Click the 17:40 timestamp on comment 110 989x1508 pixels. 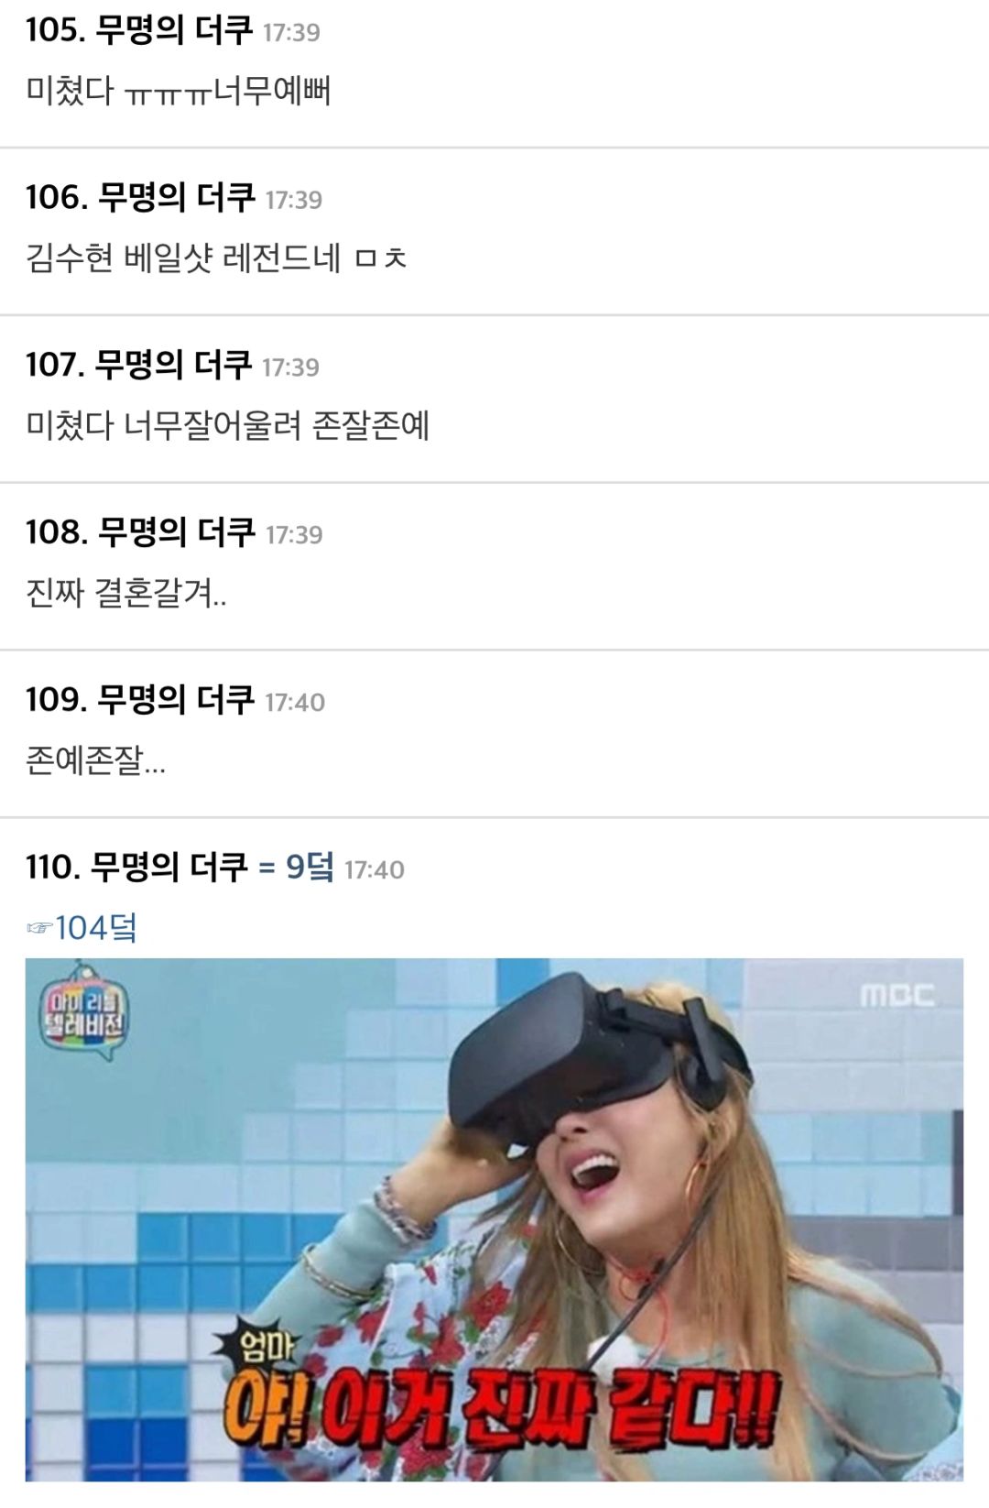click(x=375, y=870)
